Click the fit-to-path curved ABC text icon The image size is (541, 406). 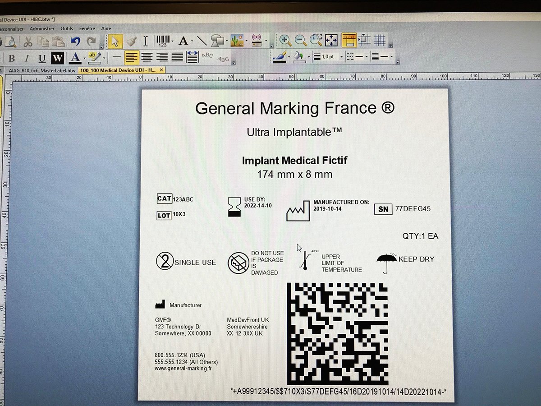[x=207, y=56]
